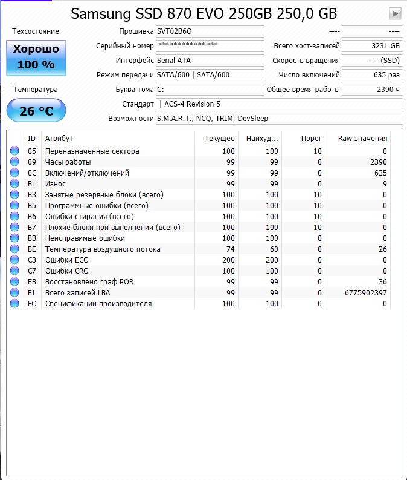Click the Raw-значения column header
Screen dimensions: 407x480
[358, 139]
